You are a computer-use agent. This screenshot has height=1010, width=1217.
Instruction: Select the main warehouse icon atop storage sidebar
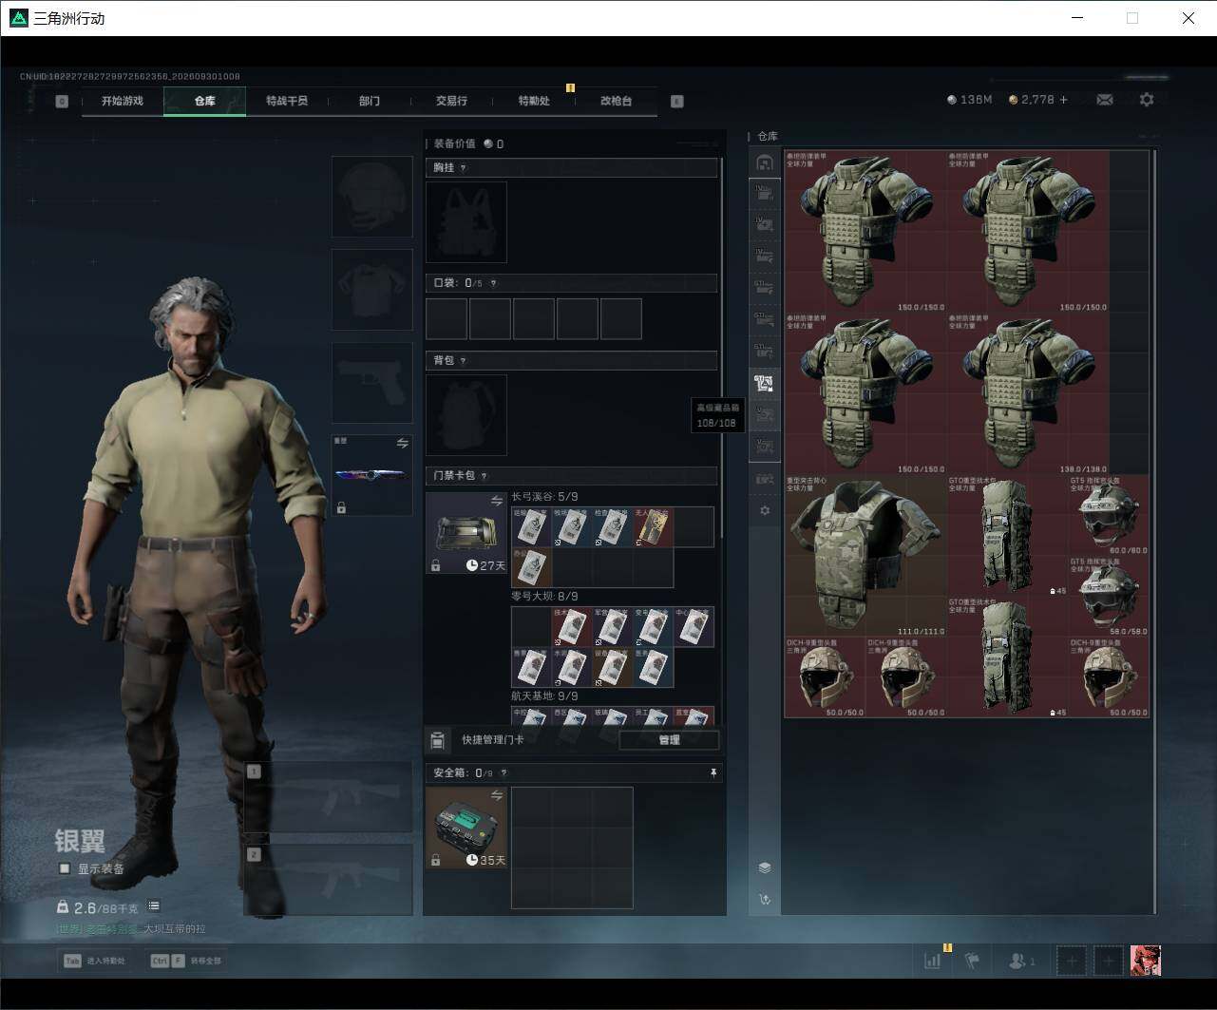click(764, 162)
